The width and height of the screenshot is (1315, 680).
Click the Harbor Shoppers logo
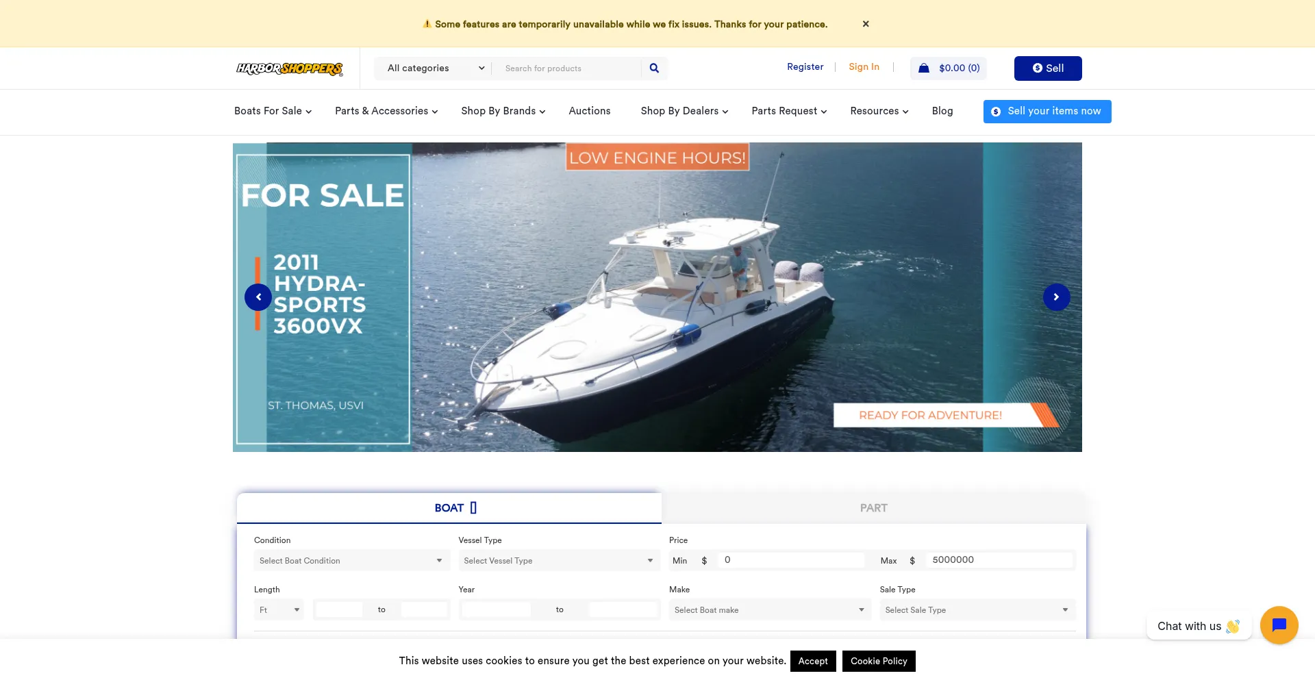pos(290,68)
